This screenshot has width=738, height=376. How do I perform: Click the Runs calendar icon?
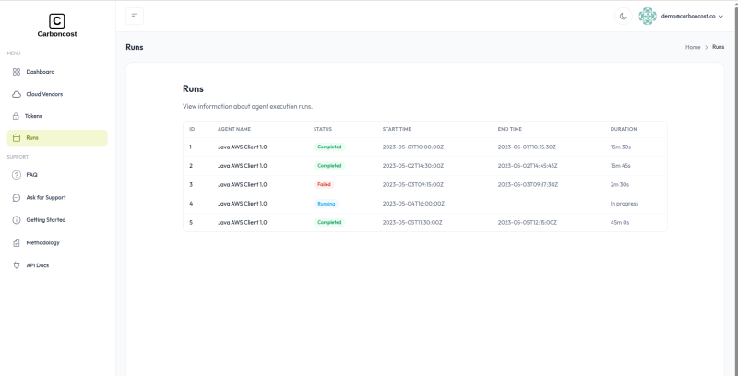pyautogui.click(x=17, y=138)
